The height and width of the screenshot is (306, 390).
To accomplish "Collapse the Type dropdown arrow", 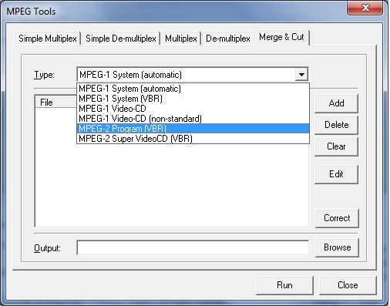I will (301, 75).
